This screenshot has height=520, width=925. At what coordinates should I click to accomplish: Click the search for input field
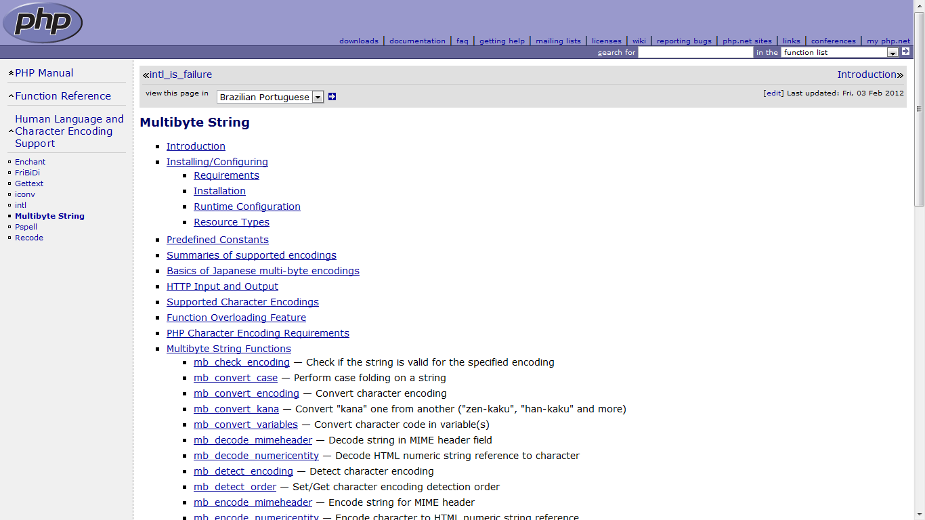click(695, 52)
